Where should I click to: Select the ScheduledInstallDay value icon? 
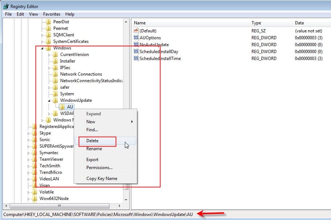click(x=136, y=51)
